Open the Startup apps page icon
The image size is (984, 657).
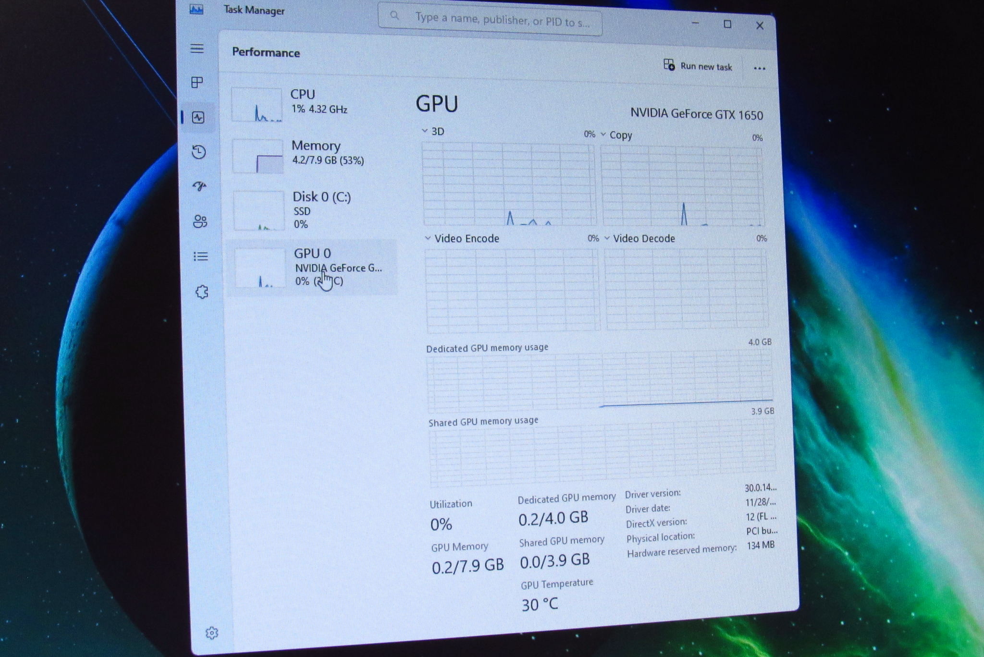pyautogui.click(x=199, y=186)
